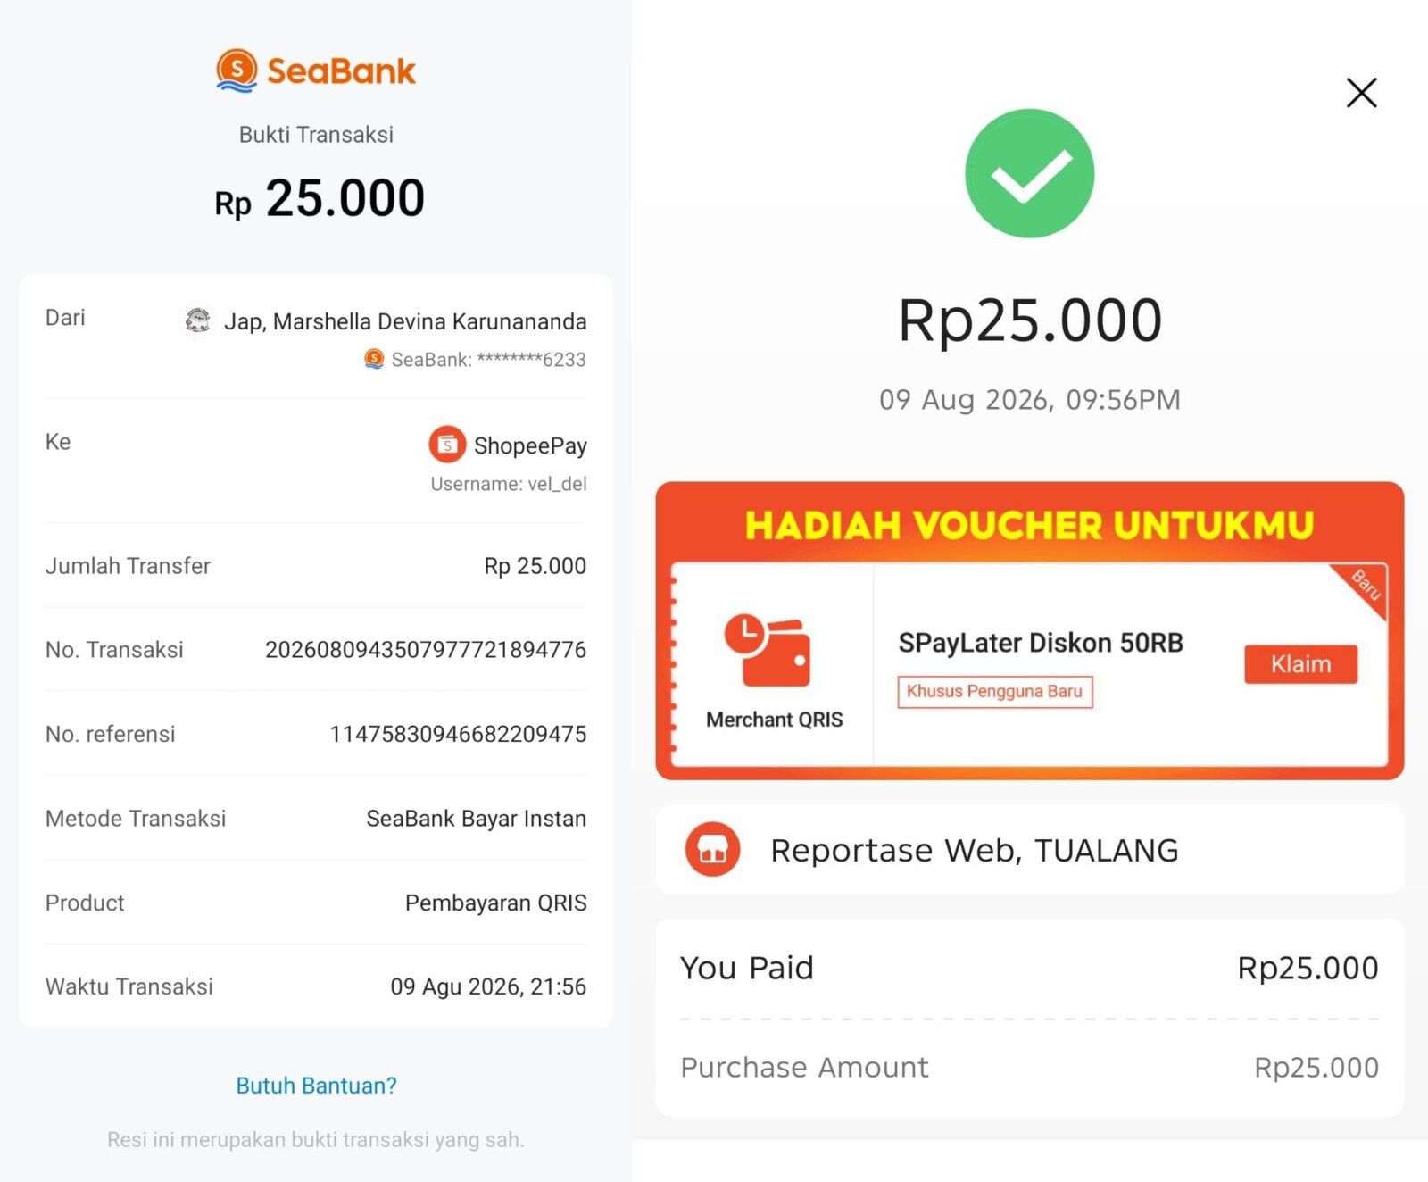
Task: Tap the Baru corner ribbon on voucher
Action: pos(1364,587)
